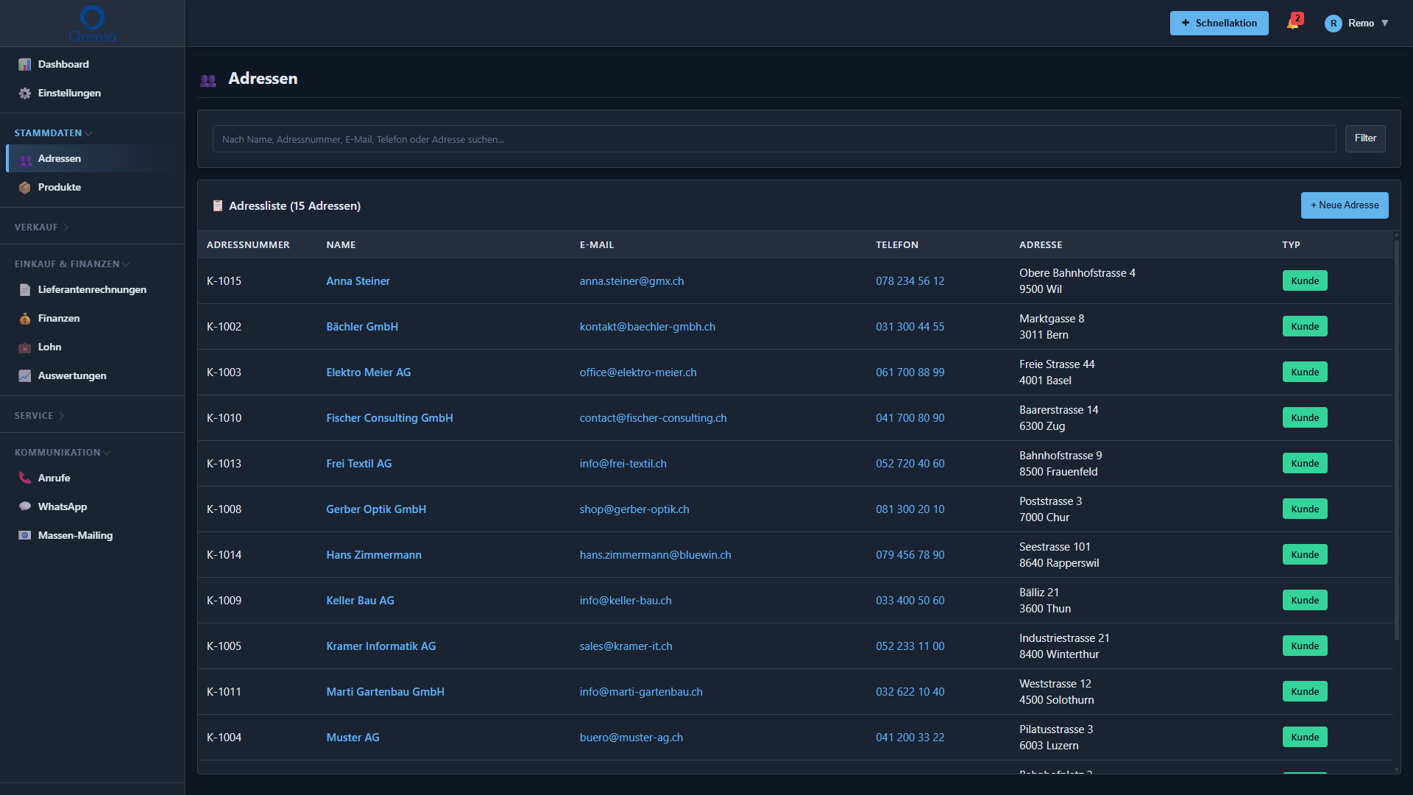
Task: Go to Lieferantenrechnungen menu item
Action: (x=92, y=290)
